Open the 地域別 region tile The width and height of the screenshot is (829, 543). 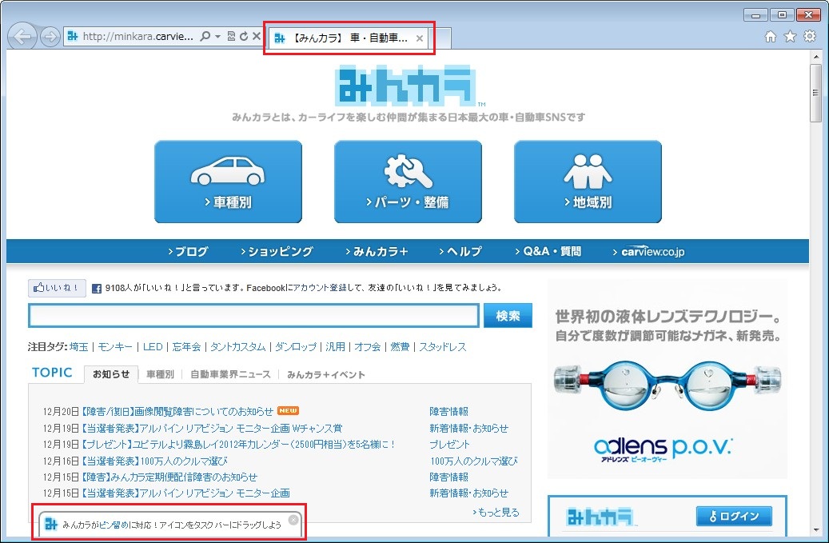588,182
